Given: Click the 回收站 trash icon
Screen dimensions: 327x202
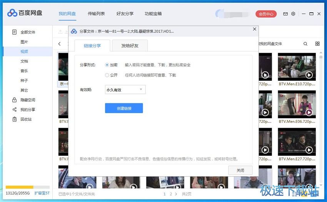Looking at the screenshot, I should click(14, 119).
